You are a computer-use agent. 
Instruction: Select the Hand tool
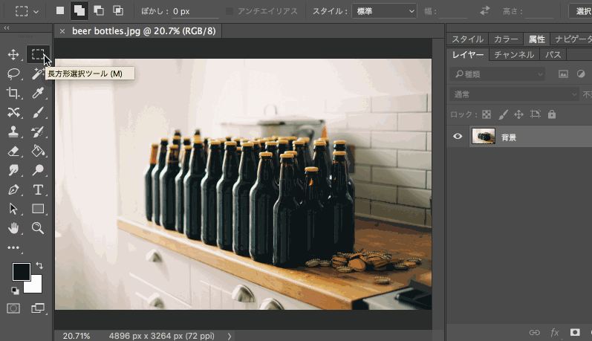pos(13,227)
